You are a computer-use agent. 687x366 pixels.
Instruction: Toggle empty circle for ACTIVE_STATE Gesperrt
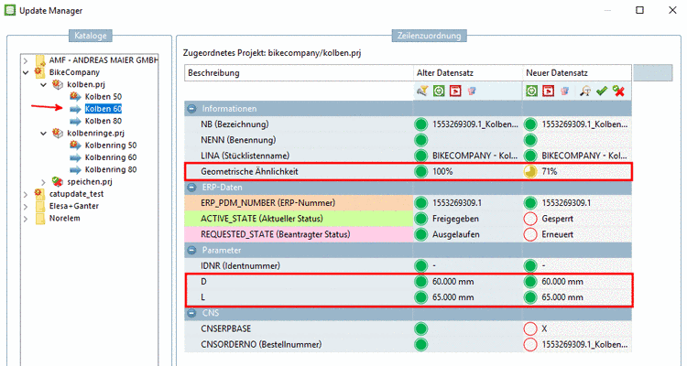point(530,219)
